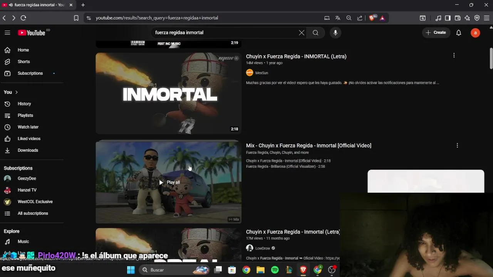This screenshot has width=493, height=277.
Task: Open the Fest Inc Music video thumbnail at top
Action: click(x=169, y=43)
